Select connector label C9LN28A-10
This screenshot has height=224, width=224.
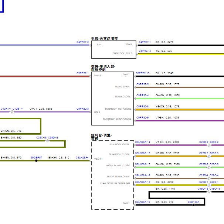point(142,202)
